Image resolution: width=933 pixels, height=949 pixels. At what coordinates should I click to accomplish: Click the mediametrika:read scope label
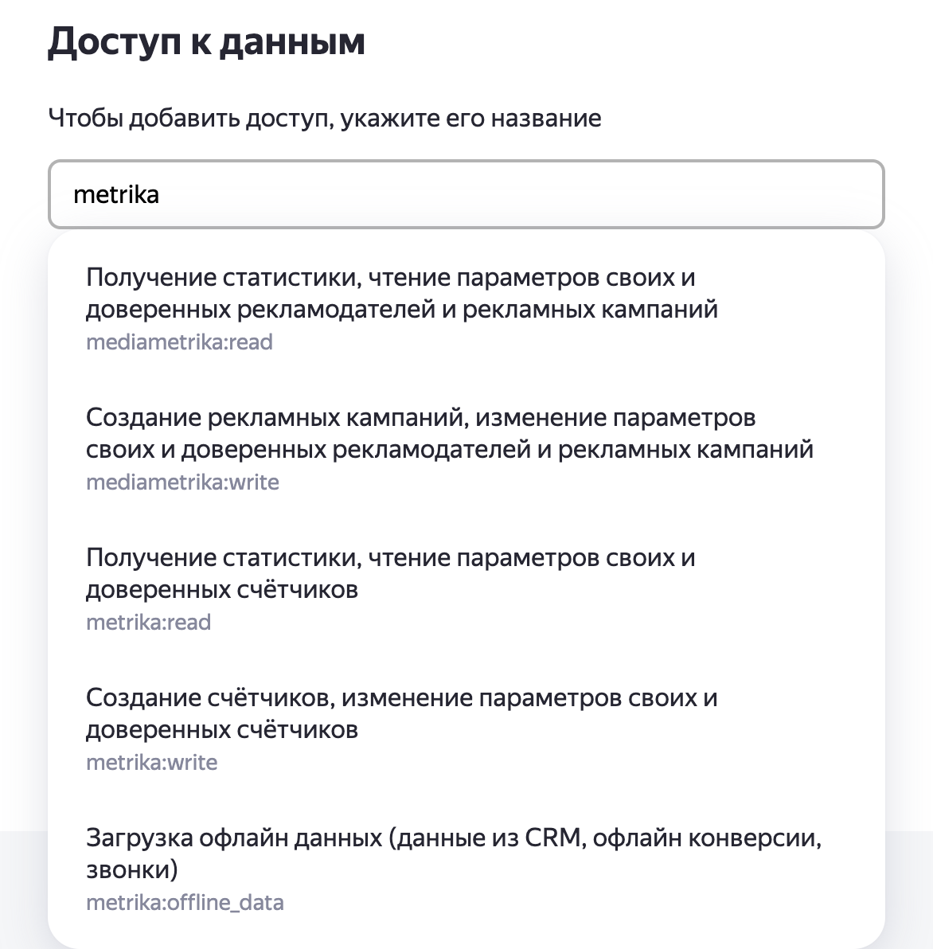pos(179,342)
